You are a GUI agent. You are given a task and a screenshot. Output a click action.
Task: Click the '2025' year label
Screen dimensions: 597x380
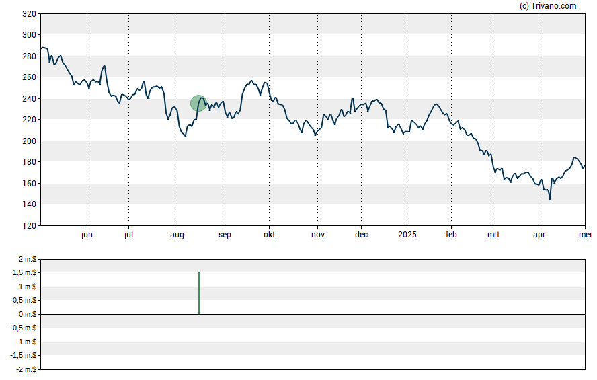tap(407, 235)
